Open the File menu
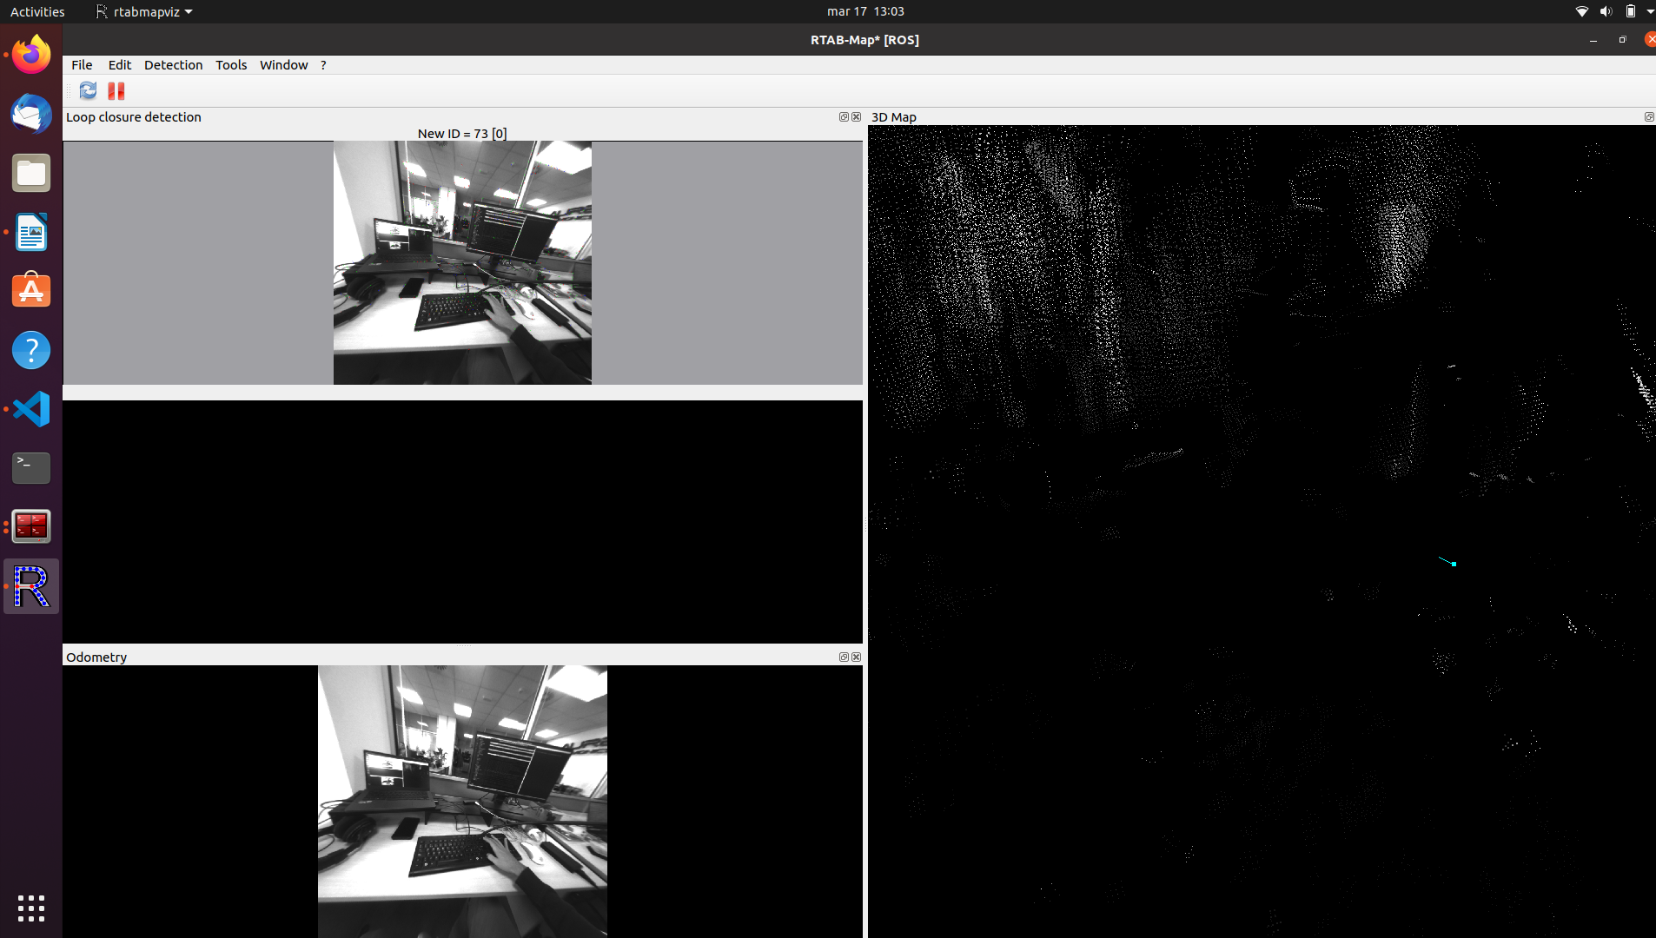The height and width of the screenshot is (938, 1656). (x=82, y=65)
